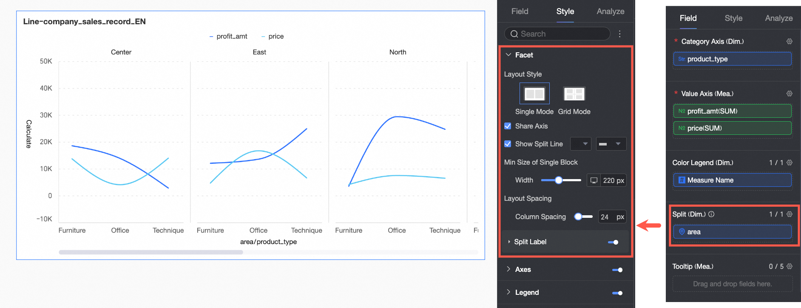
Task: Click the 50K y-axis label
Action: pos(46,61)
